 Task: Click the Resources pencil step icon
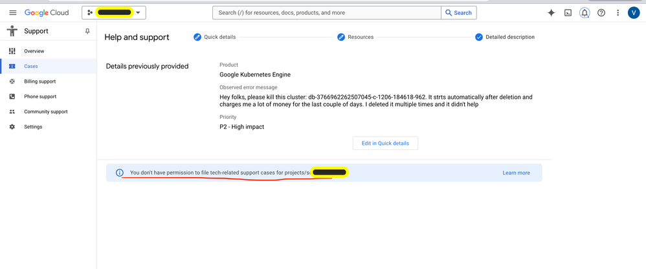[x=340, y=37]
